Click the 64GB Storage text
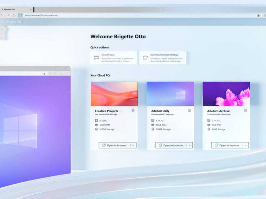The image size is (266, 199). pos(219,129)
